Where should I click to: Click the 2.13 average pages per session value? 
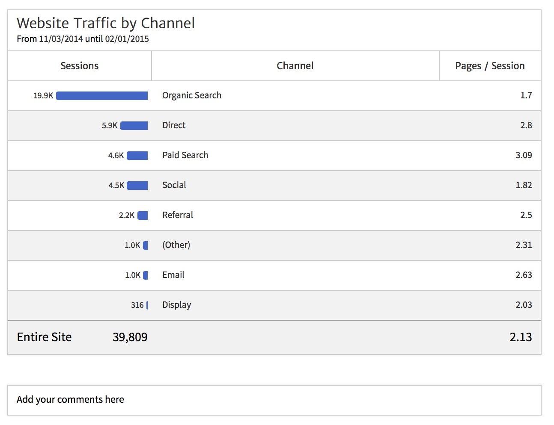(x=521, y=337)
